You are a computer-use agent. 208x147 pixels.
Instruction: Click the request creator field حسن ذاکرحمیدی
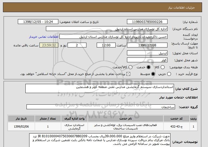(x=113, y=37)
